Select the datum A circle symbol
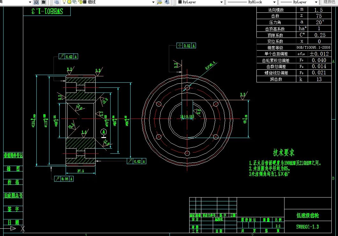Viewport: 338px width, 236px height. point(104,132)
